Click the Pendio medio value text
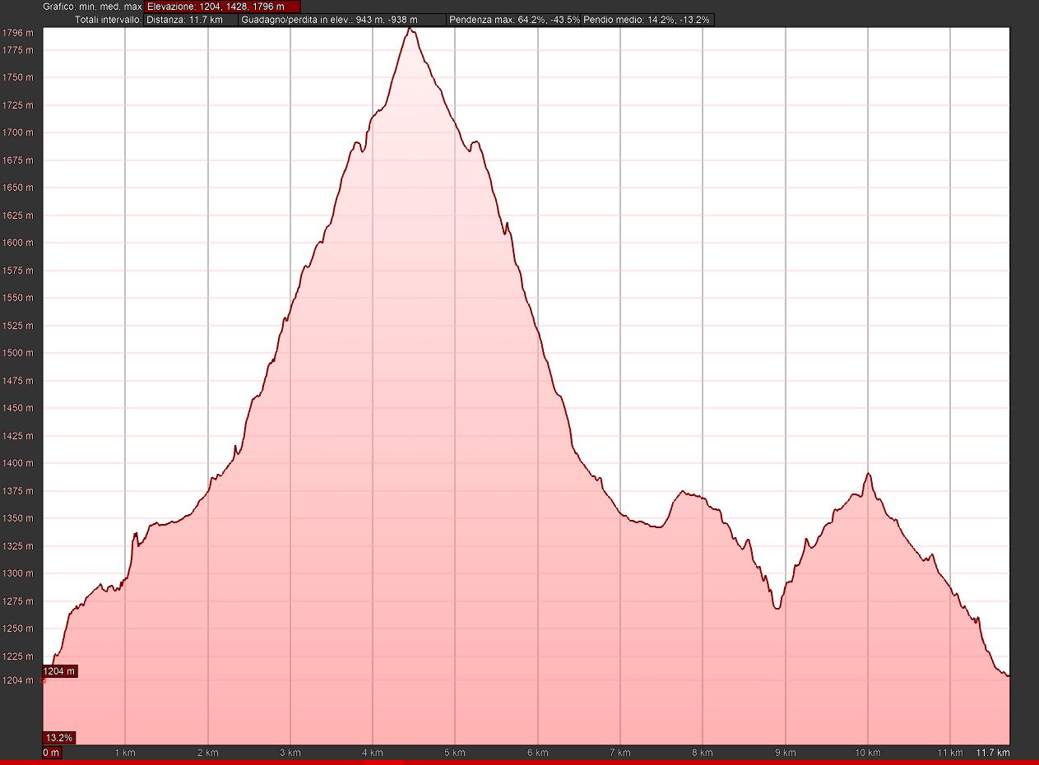Screen dimensions: 1039x765 tap(647, 20)
